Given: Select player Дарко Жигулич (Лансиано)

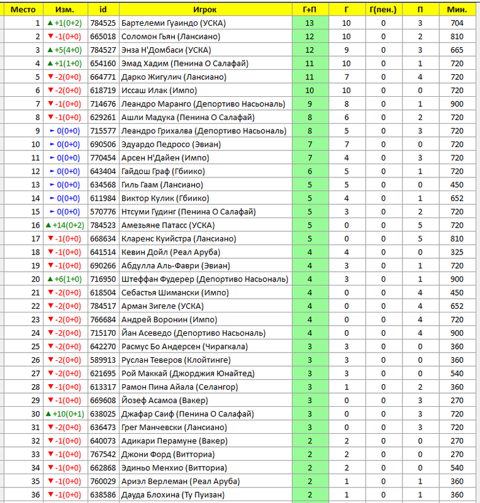Looking at the screenshot, I should [x=174, y=77].
